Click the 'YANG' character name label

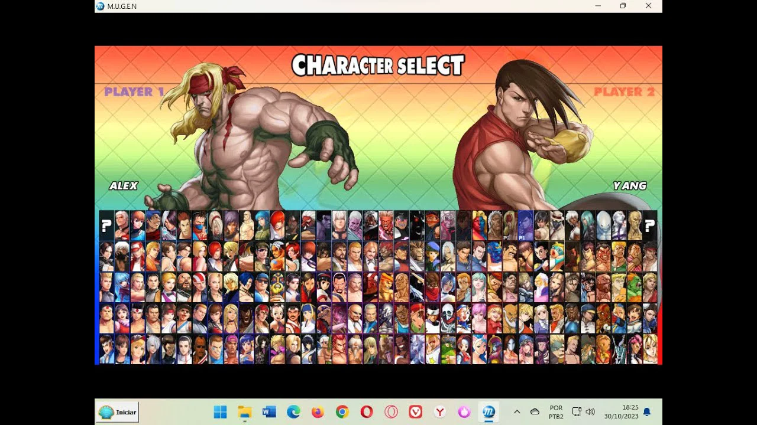pyautogui.click(x=630, y=185)
